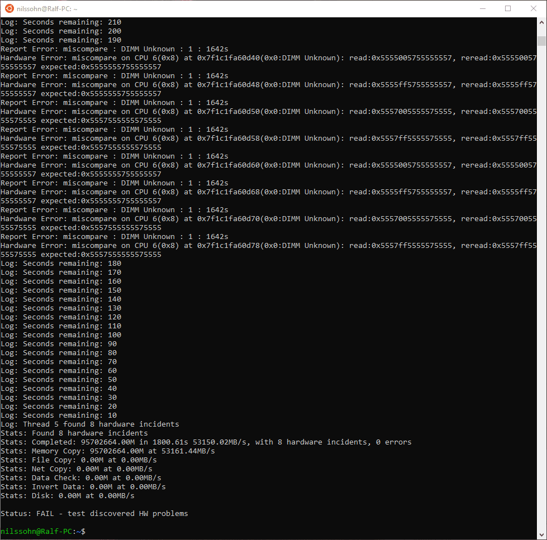Click the line 'Log: Seconds remaining: 130'
Viewport: 547px width, 540px height.
[61, 308]
